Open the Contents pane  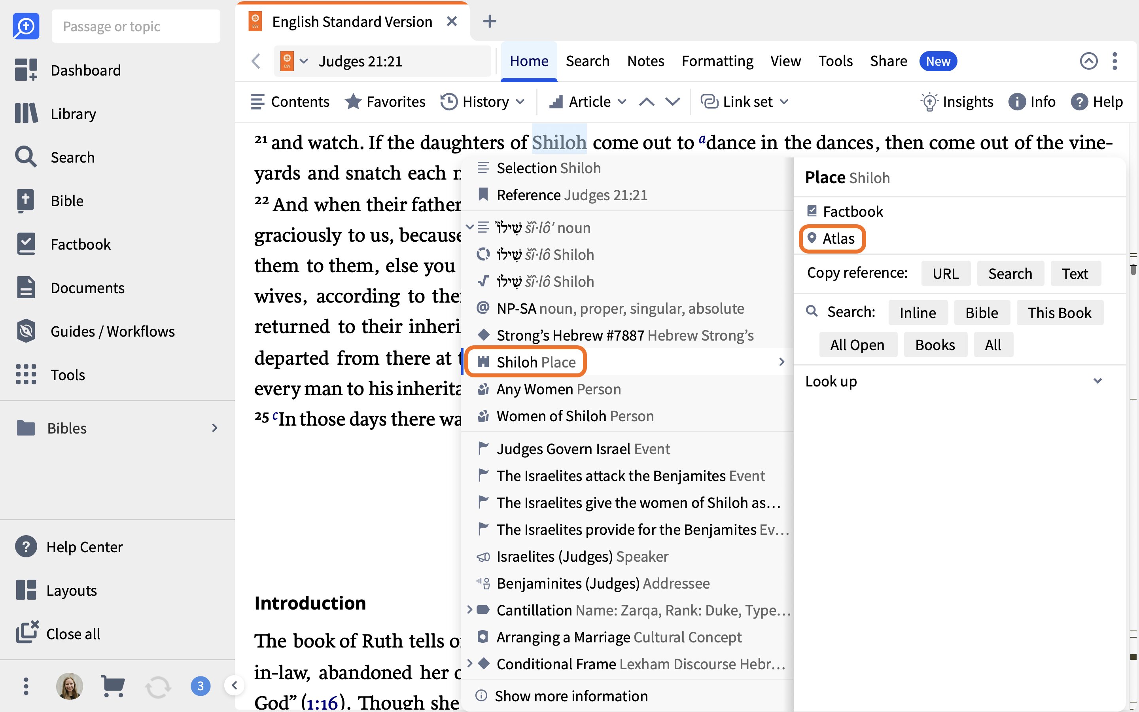[290, 102]
